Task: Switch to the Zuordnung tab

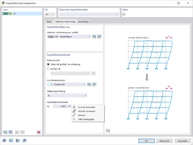Action: [83, 22]
